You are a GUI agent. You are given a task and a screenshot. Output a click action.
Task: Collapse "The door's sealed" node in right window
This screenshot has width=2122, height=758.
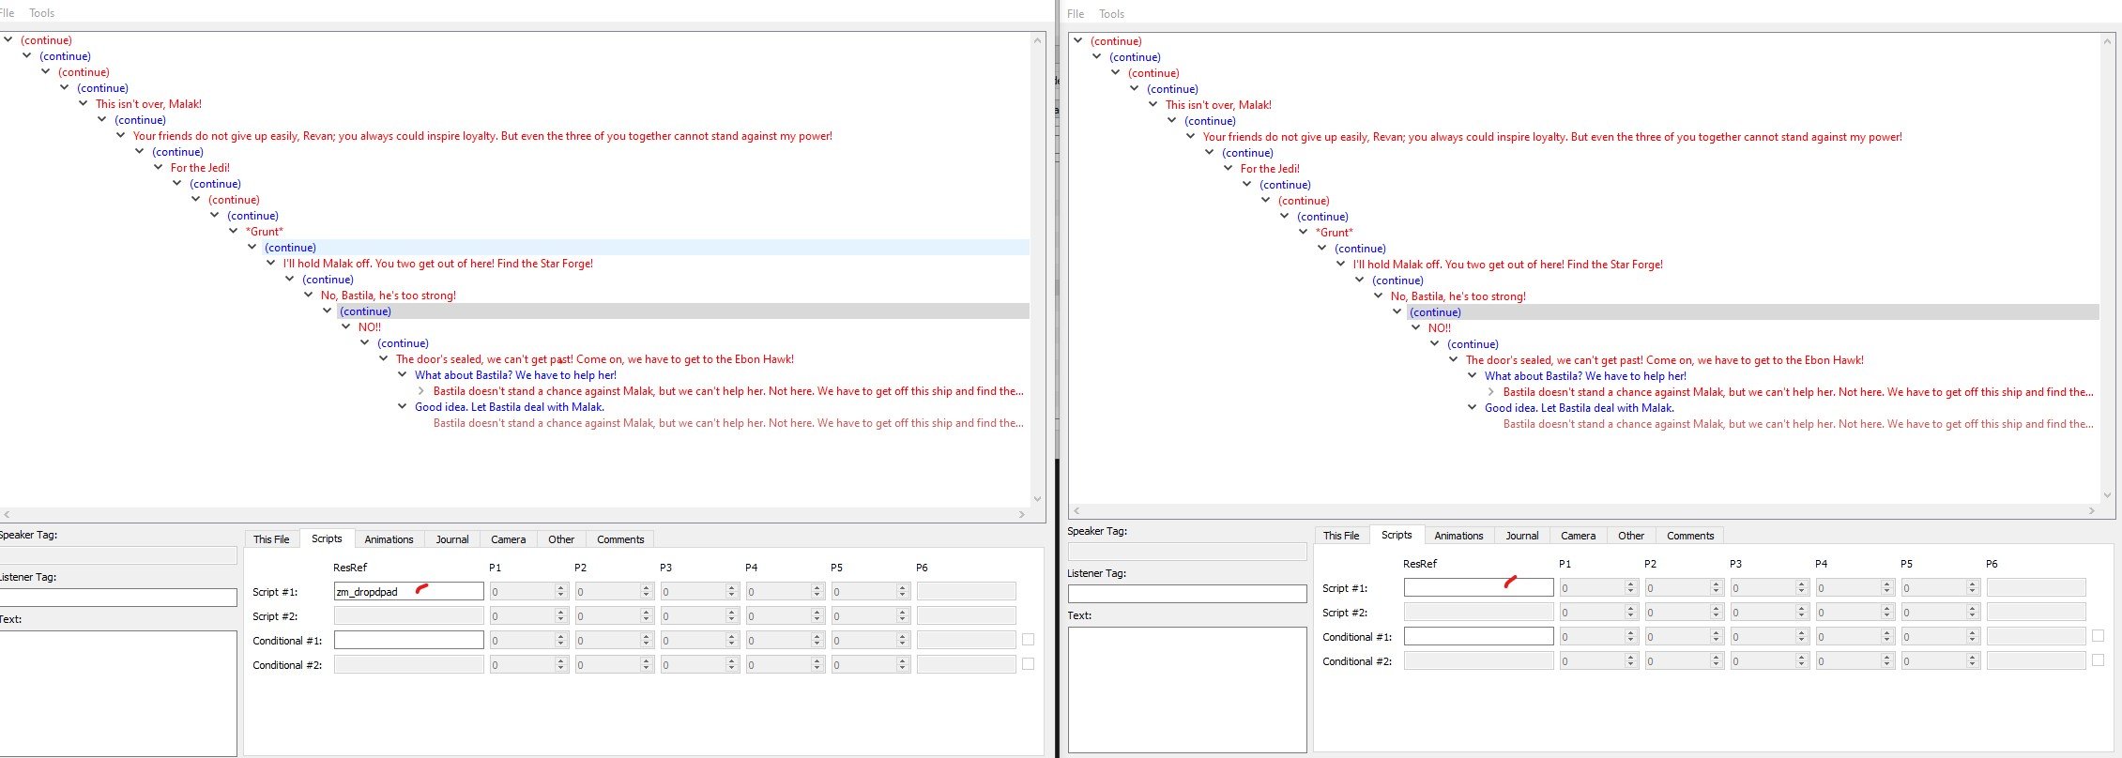1454,360
